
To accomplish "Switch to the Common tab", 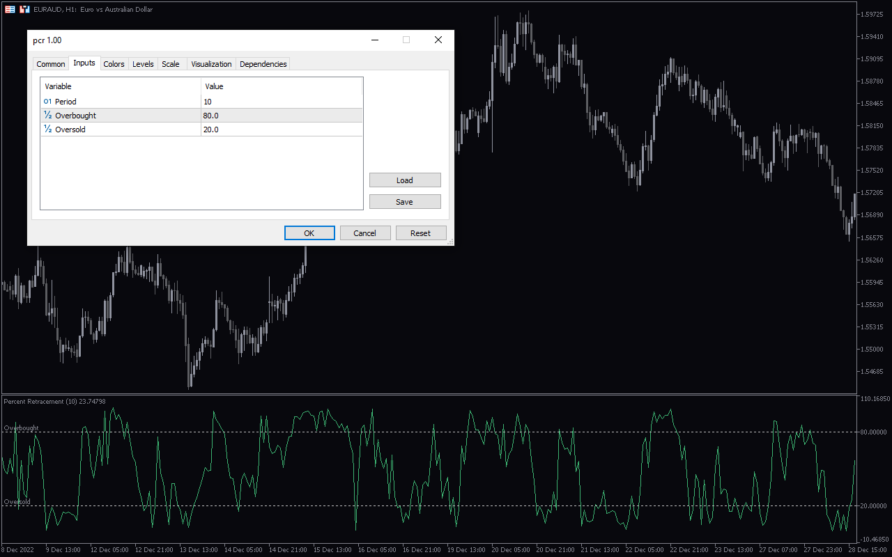I will pos(51,64).
